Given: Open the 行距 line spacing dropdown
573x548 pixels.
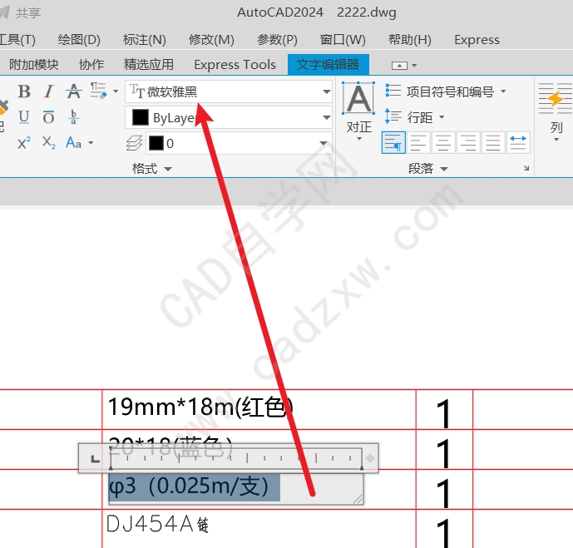Looking at the screenshot, I should (415, 117).
